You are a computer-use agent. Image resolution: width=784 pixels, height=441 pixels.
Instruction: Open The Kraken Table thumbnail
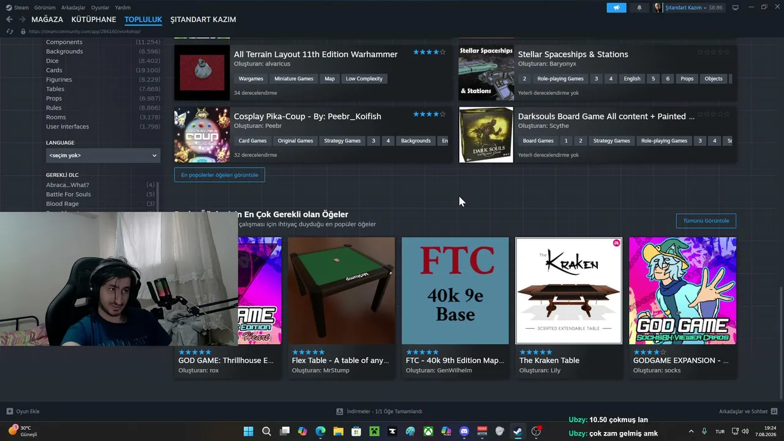[568, 291]
